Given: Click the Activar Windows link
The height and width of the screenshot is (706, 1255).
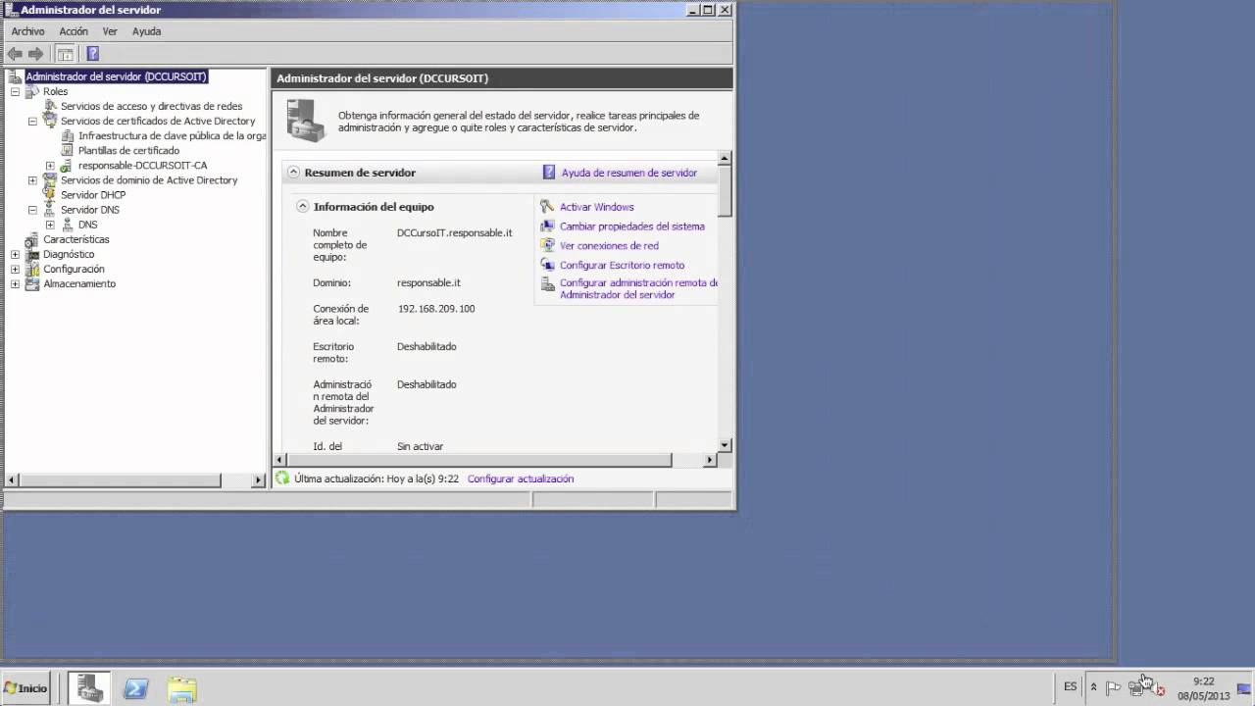Looking at the screenshot, I should click(x=596, y=207).
